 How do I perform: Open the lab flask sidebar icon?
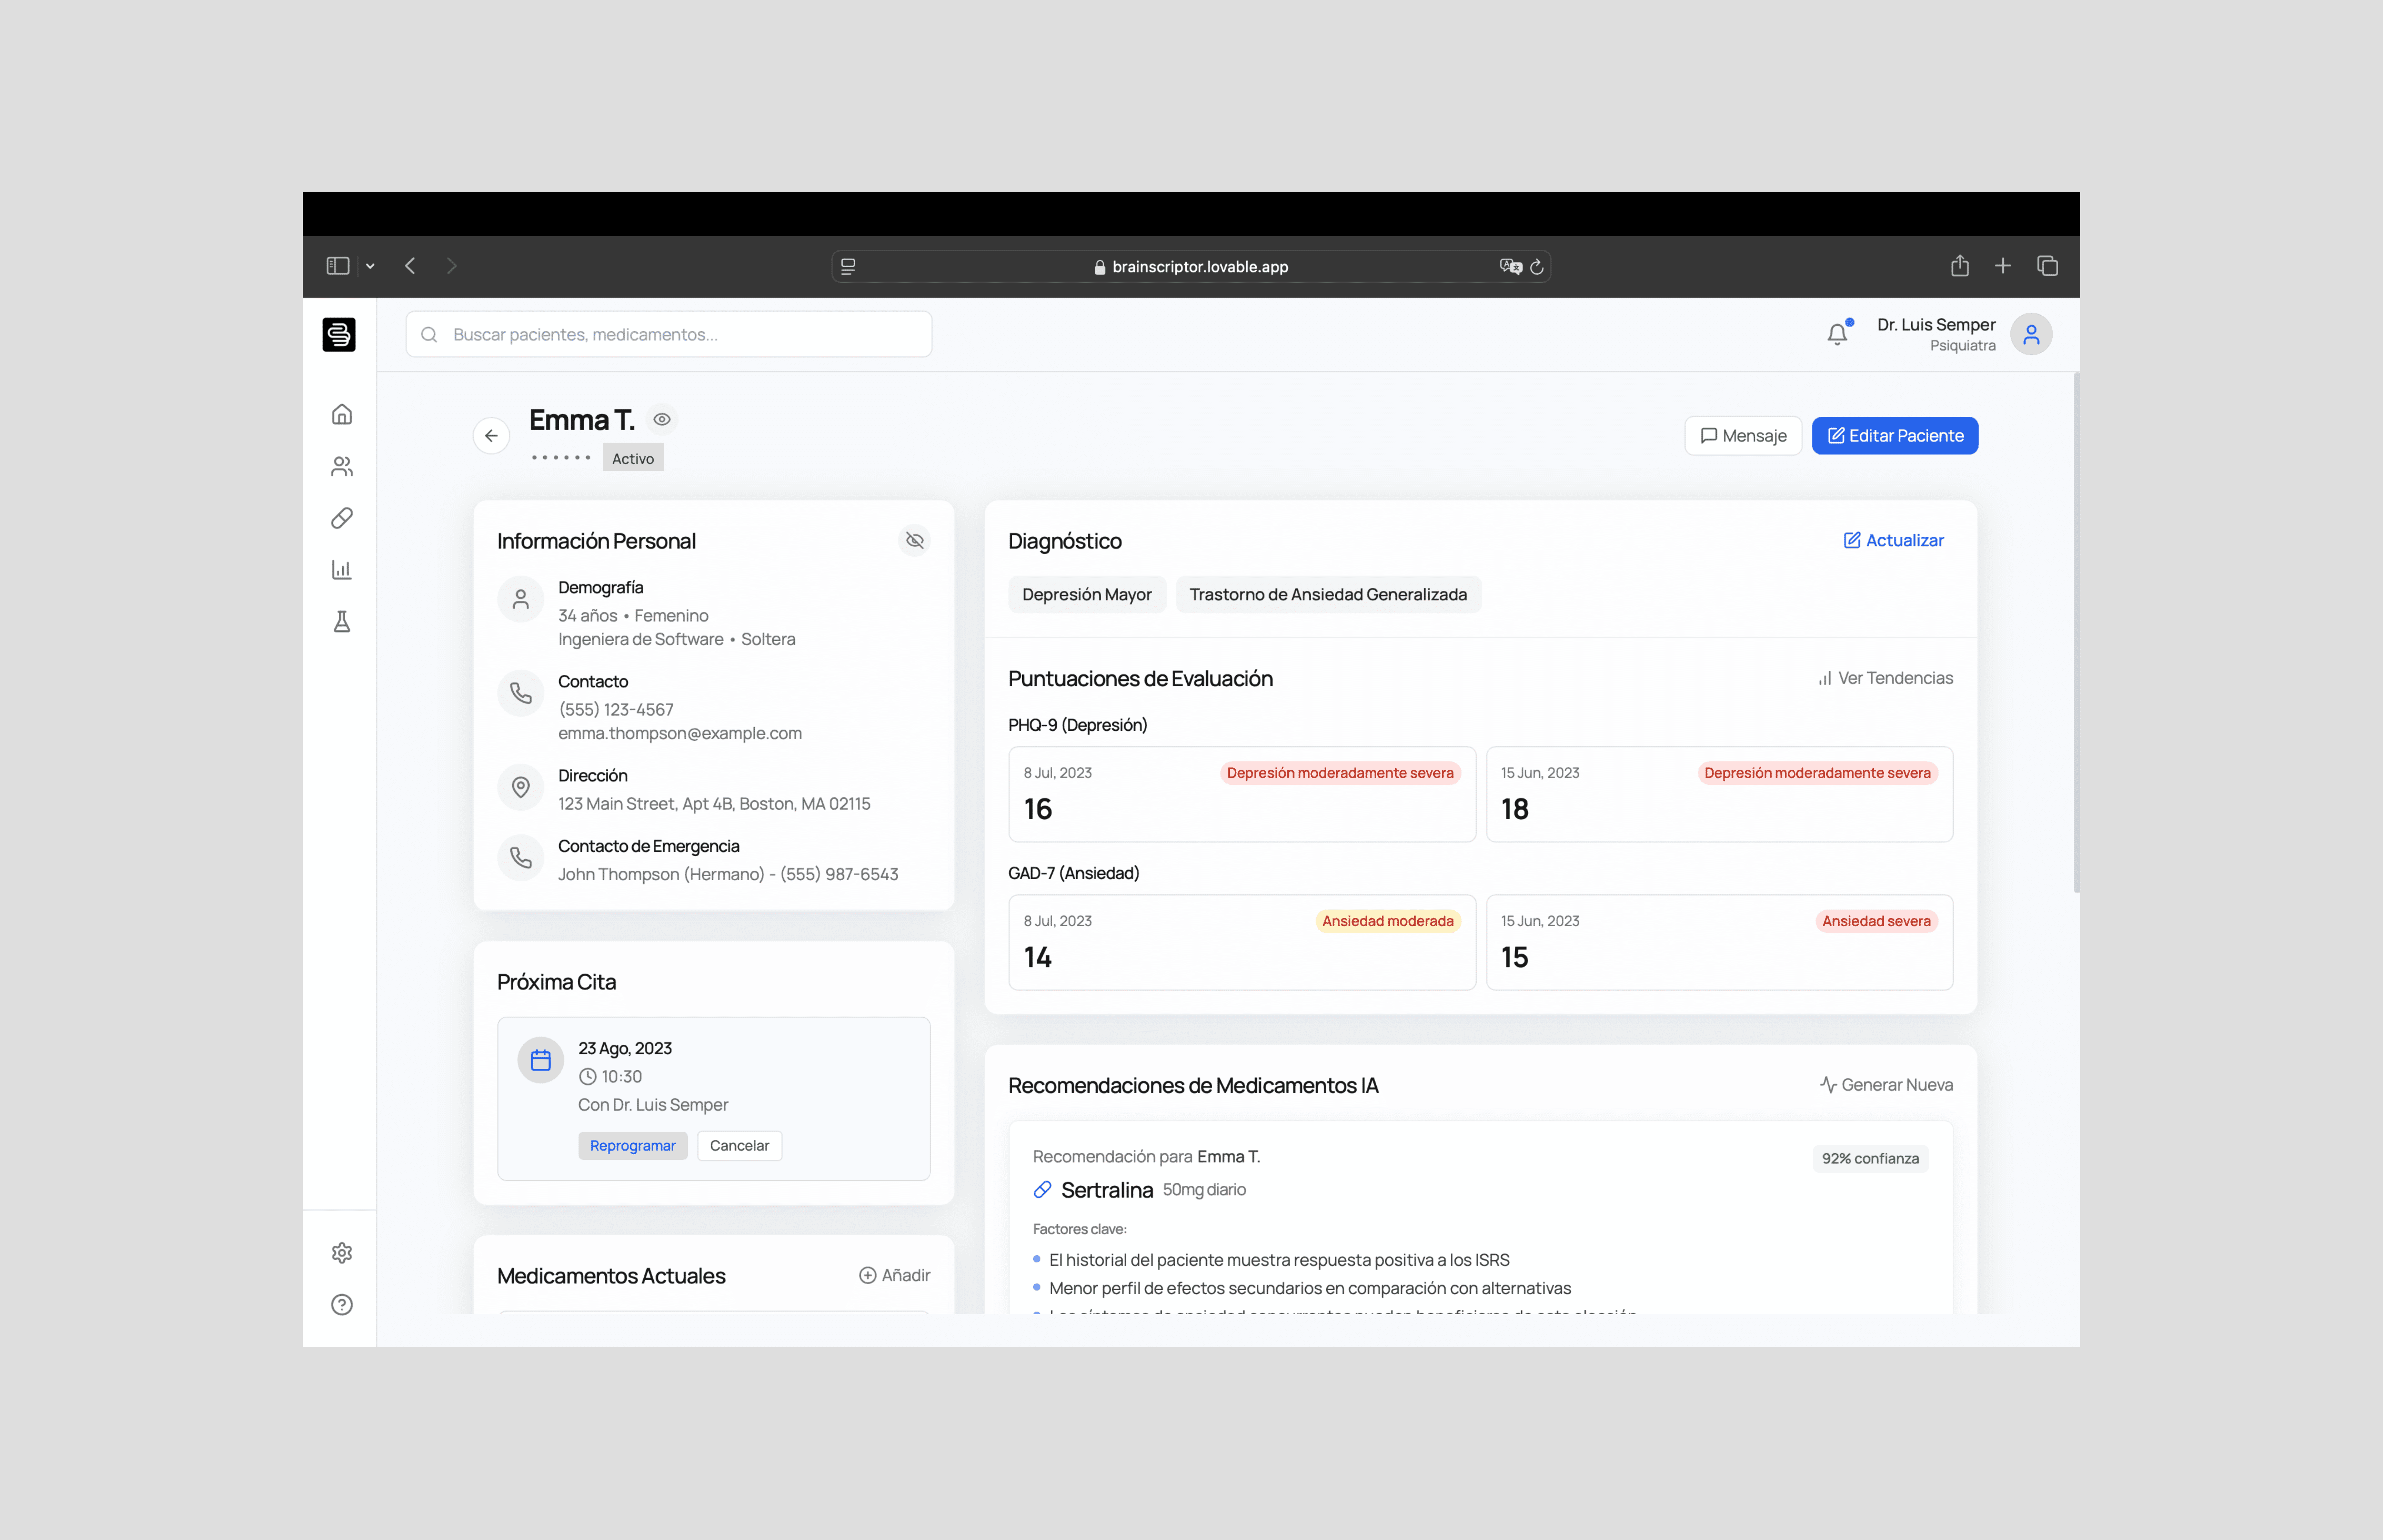(342, 622)
